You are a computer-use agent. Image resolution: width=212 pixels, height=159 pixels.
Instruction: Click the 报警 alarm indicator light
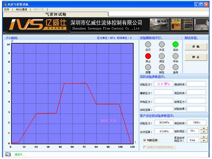pyautogui.click(x=148, y=67)
